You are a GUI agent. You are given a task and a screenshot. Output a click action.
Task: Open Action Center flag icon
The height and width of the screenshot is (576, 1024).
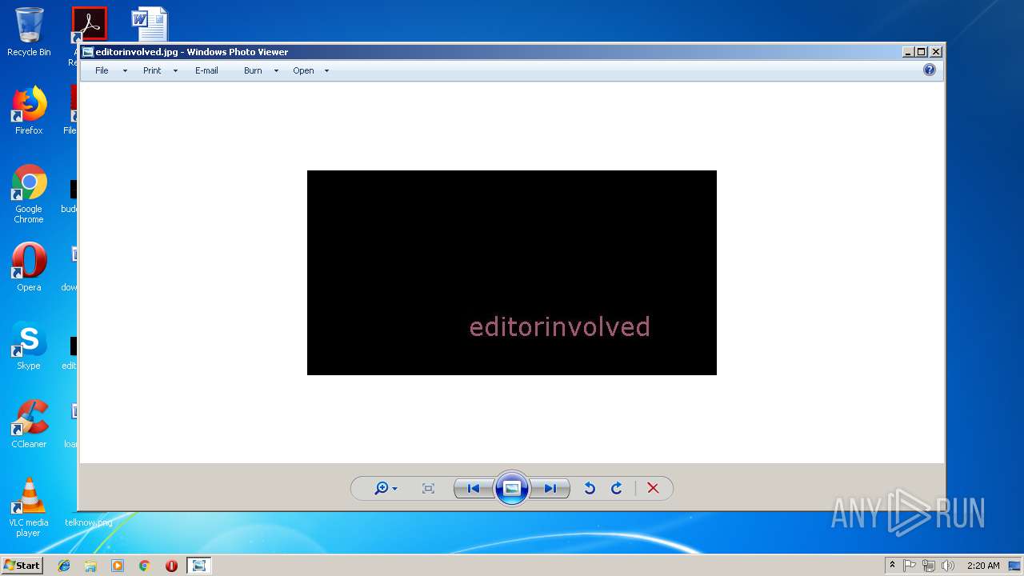click(910, 566)
